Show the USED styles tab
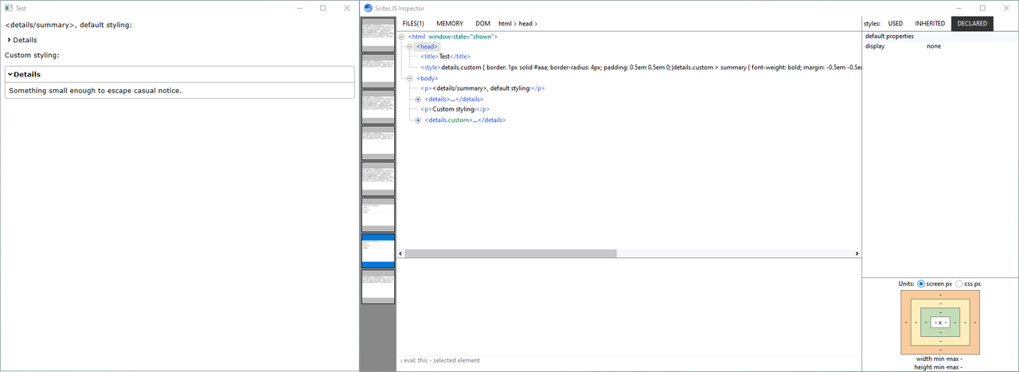Screen dimensions: 1019x372 [896, 24]
